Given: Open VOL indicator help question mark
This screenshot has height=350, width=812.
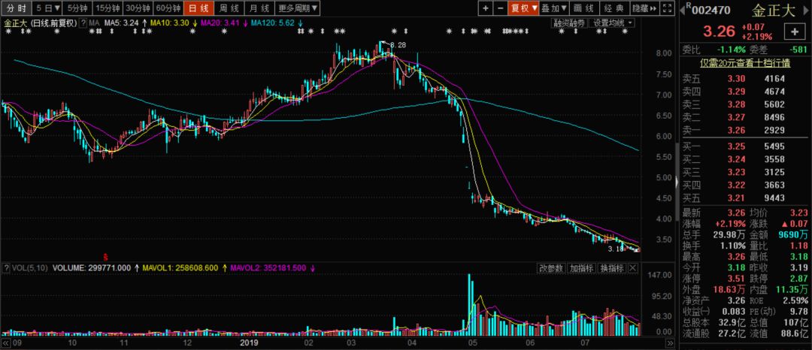Looking at the screenshot, I should [x=6, y=268].
